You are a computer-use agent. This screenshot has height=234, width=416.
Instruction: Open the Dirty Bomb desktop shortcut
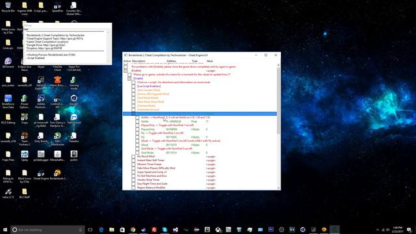pyautogui.click(x=41, y=137)
